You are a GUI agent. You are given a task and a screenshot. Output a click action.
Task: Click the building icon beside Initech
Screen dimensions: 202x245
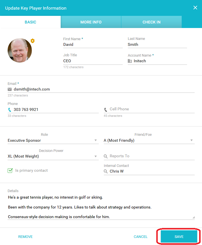coord(130,61)
